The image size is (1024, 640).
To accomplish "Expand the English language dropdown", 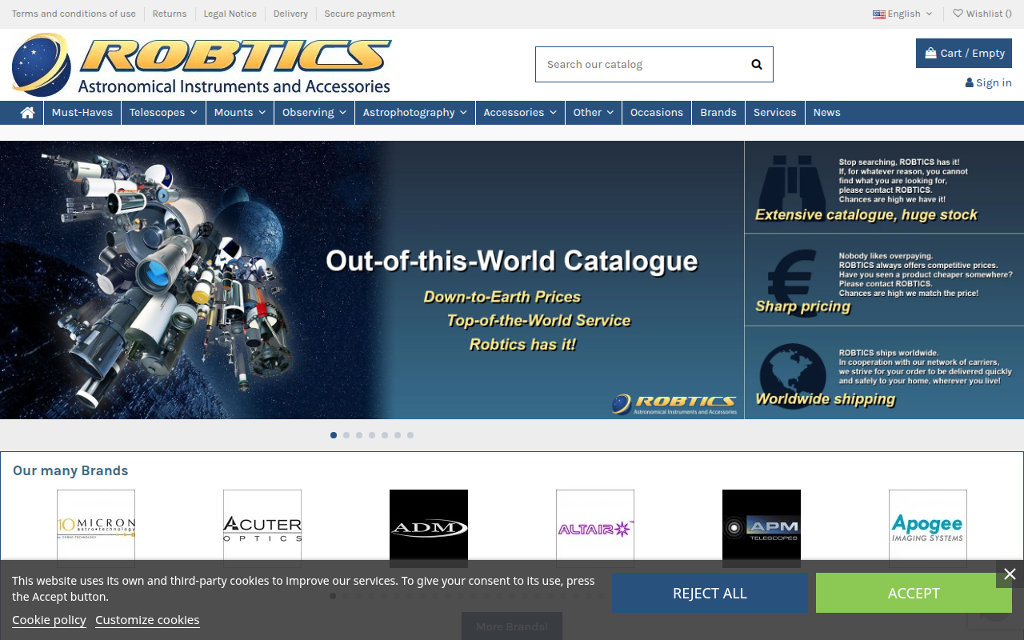I will [x=902, y=14].
